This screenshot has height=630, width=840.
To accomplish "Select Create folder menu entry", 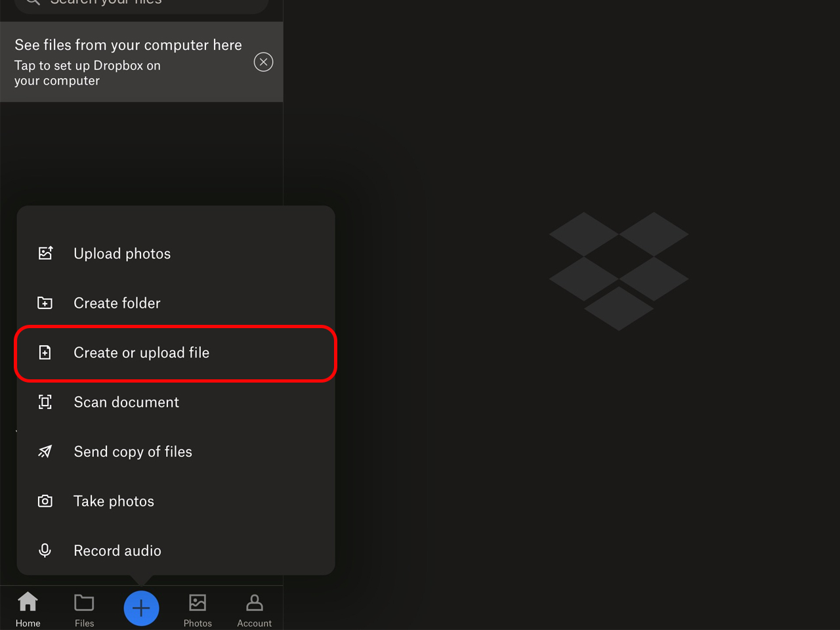I will pos(176,303).
